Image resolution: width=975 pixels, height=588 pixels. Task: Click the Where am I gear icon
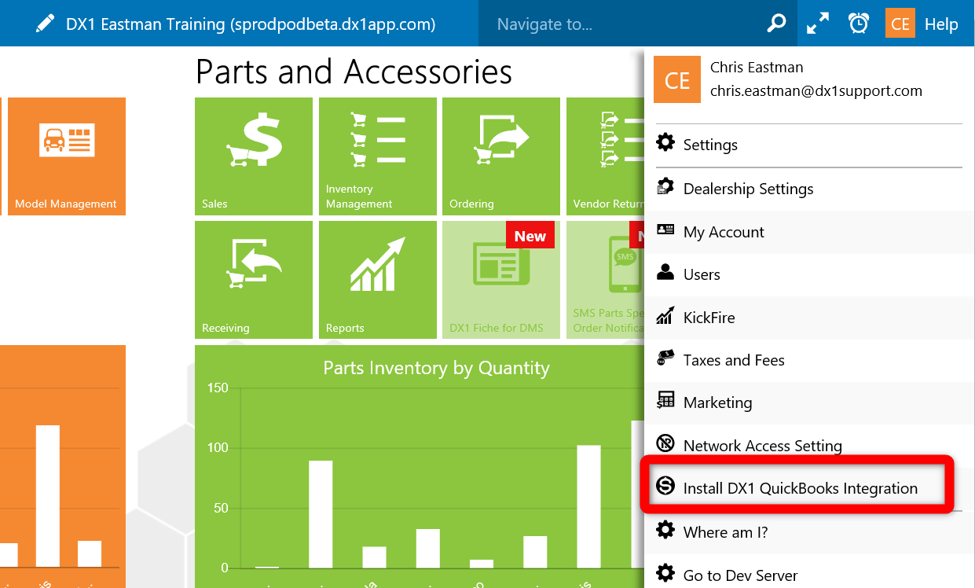[x=665, y=531]
